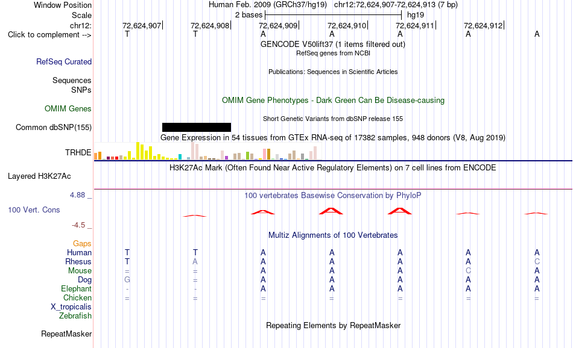The width and height of the screenshot is (573, 348).
Task: Click 'RefSeq genes from NCBI' title
Action: click(x=333, y=53)
